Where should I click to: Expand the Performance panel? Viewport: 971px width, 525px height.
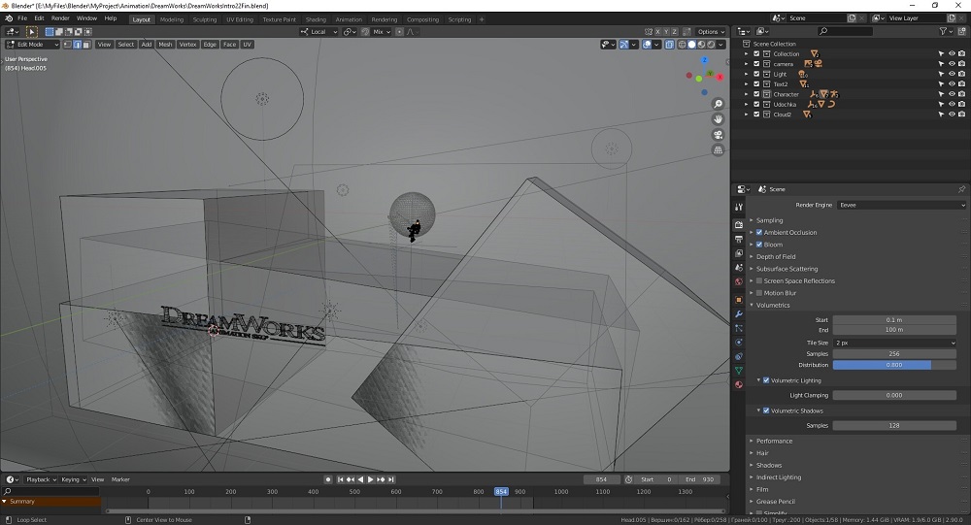coord(774,442)
